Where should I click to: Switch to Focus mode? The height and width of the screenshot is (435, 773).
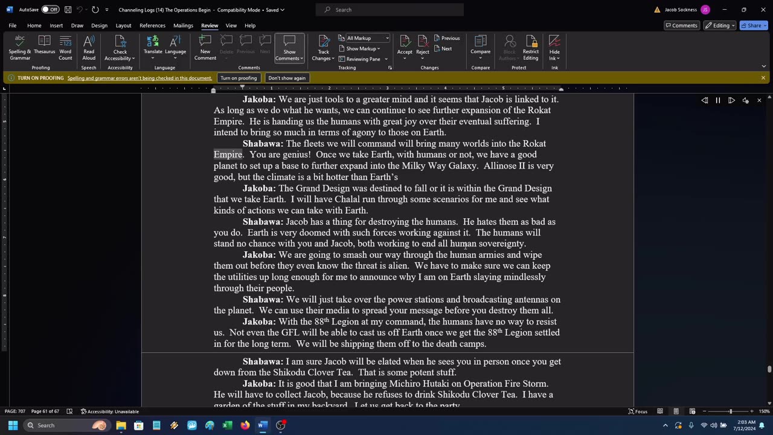[638, 411]
